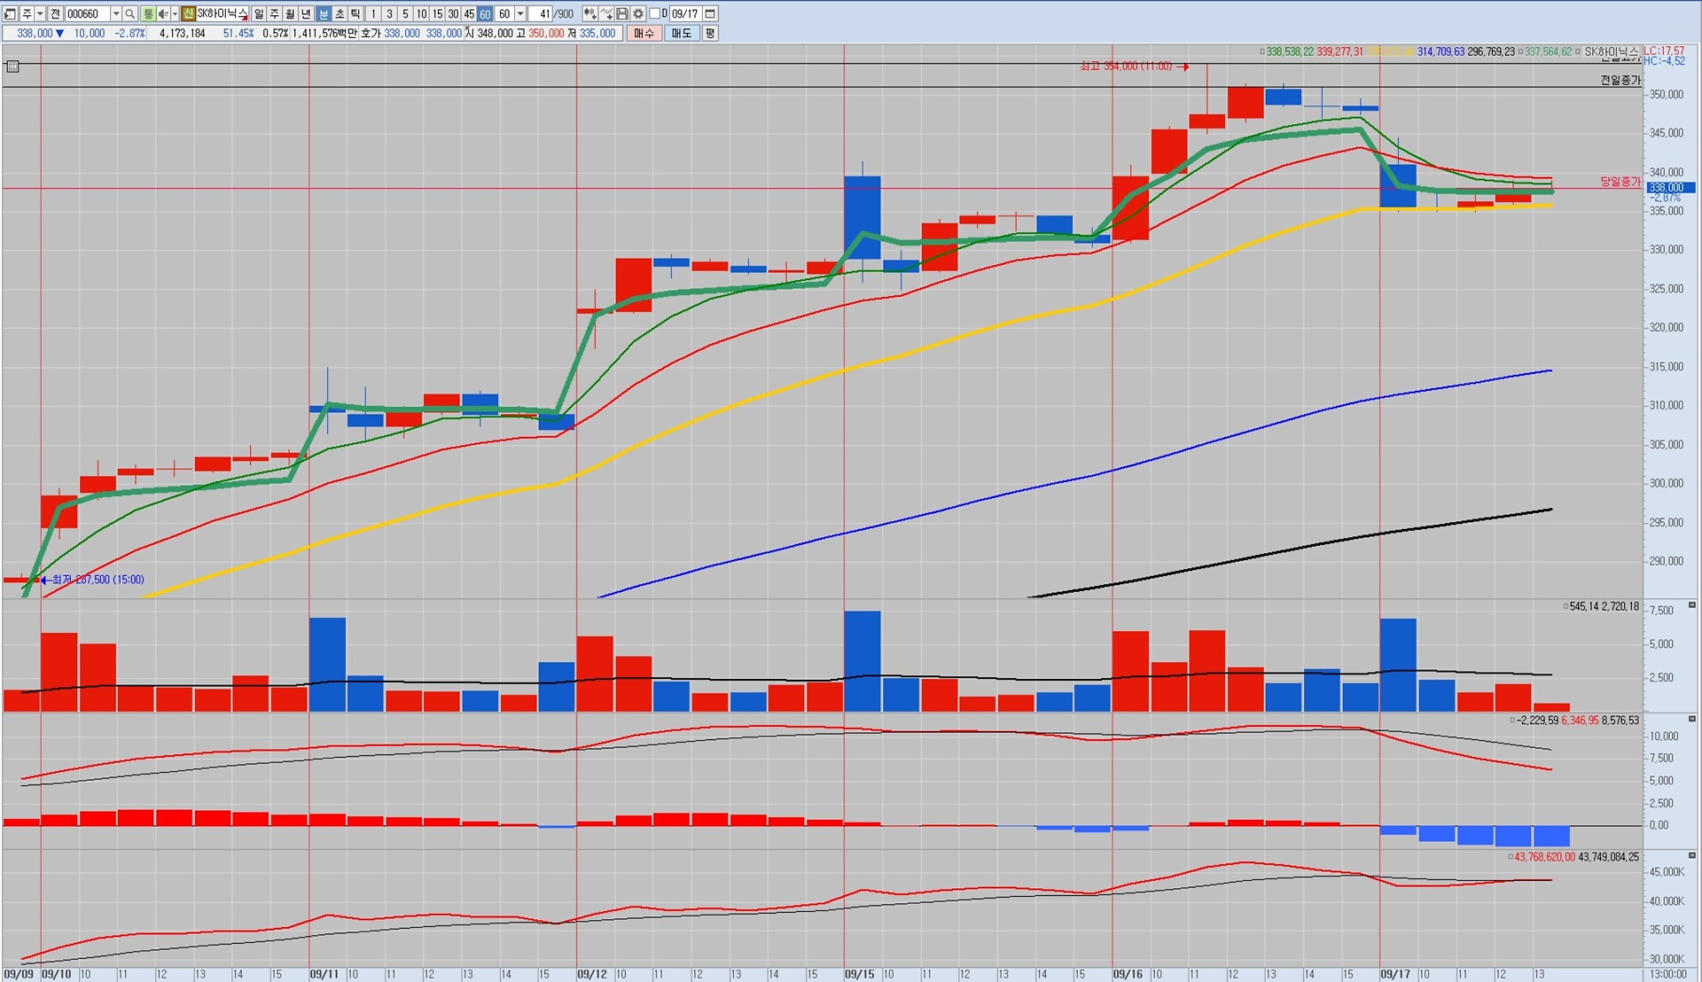Click the green 통 icon
The height and width of the screenshot is (982, 1702).
[x=148, y=14]
